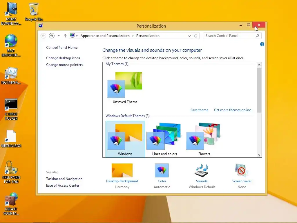Open the Create Your M... firewall shortcut
This screenshot has height=223, width=297.
(11, 204)
